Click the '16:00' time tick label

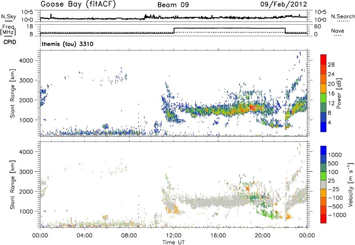[x=218, y=236]
